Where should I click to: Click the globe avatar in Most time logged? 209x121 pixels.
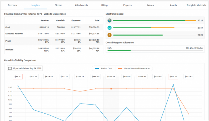pyautogui.click(x=109, y=20)
